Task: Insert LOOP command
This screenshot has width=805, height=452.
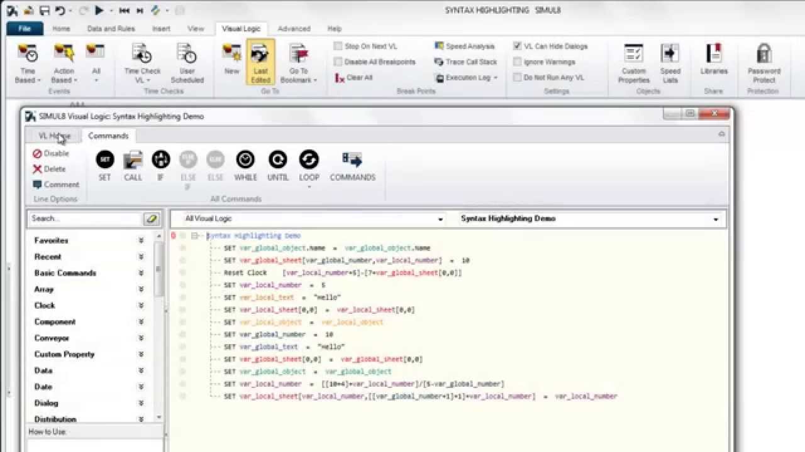Action: click(309, 168)
